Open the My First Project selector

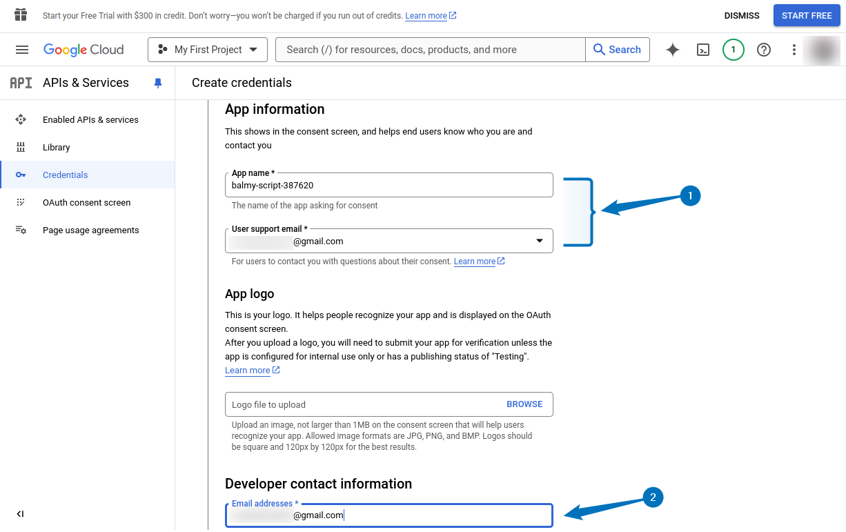207,49
